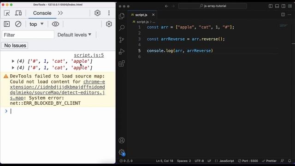Open the Console tab in DevTools

point(42,13)
